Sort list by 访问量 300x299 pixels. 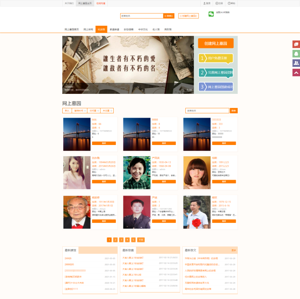point(94,111)
